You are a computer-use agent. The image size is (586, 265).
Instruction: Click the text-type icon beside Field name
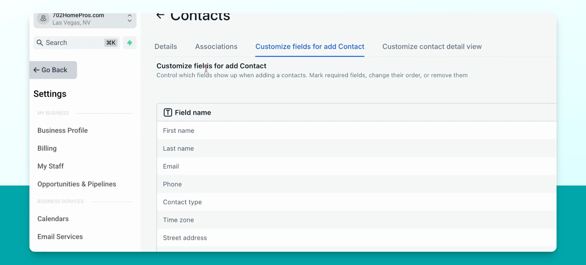[x=168, y=113]
